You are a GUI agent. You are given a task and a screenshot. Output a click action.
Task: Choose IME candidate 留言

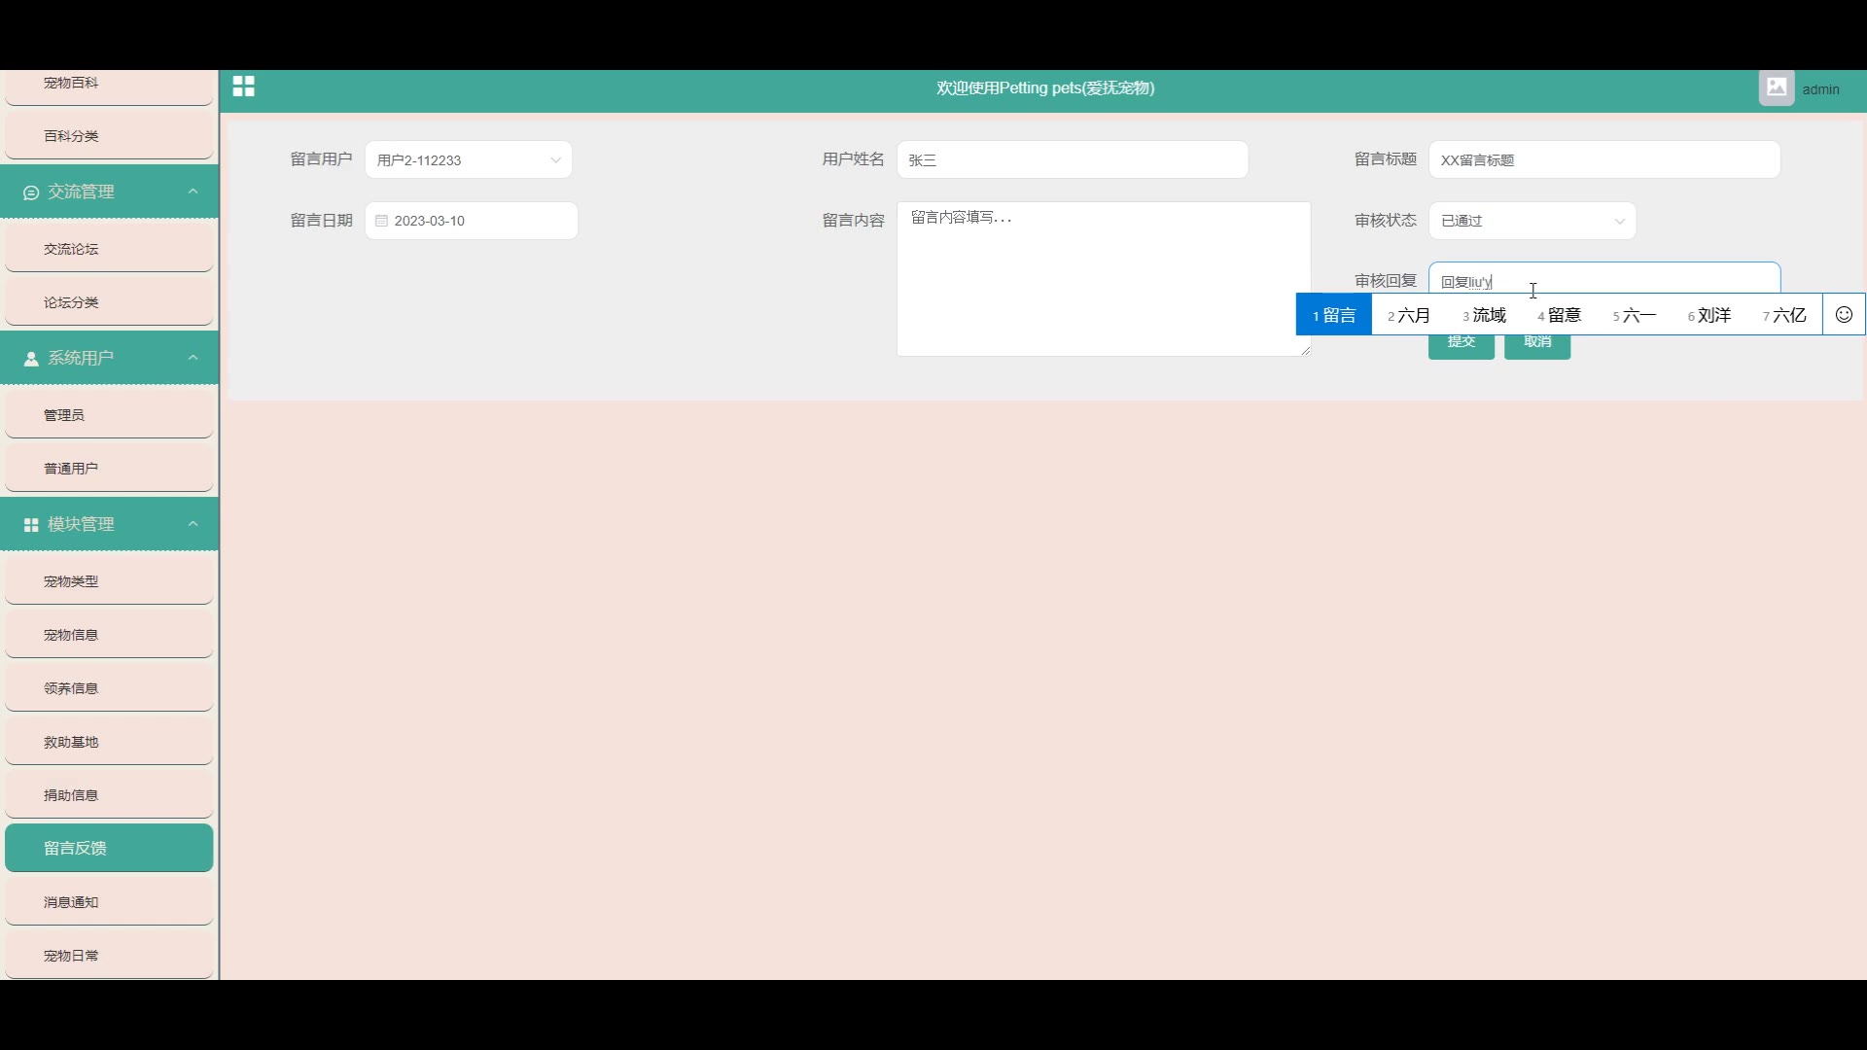click(x=1334, y=315)
